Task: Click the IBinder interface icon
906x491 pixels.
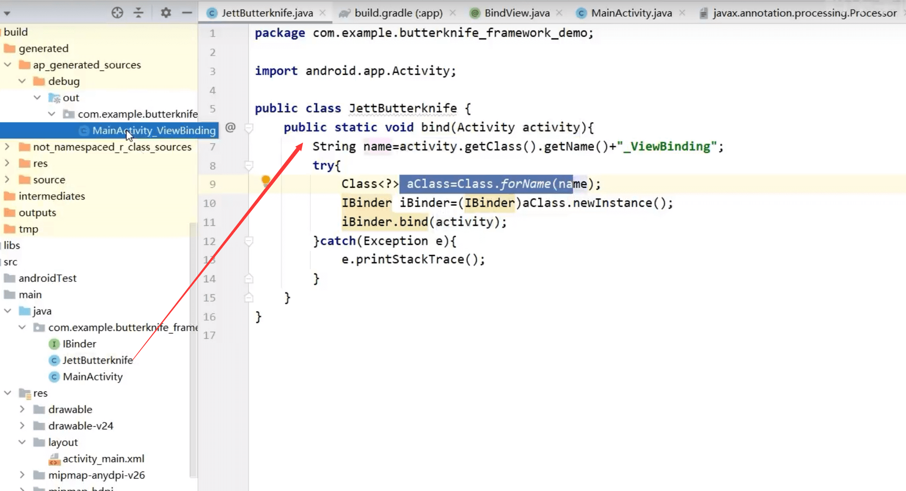Action: pos(54,344)
